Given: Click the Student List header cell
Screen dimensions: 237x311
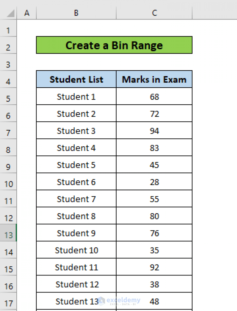Looking at the screenshot, I should coord(76,79).
